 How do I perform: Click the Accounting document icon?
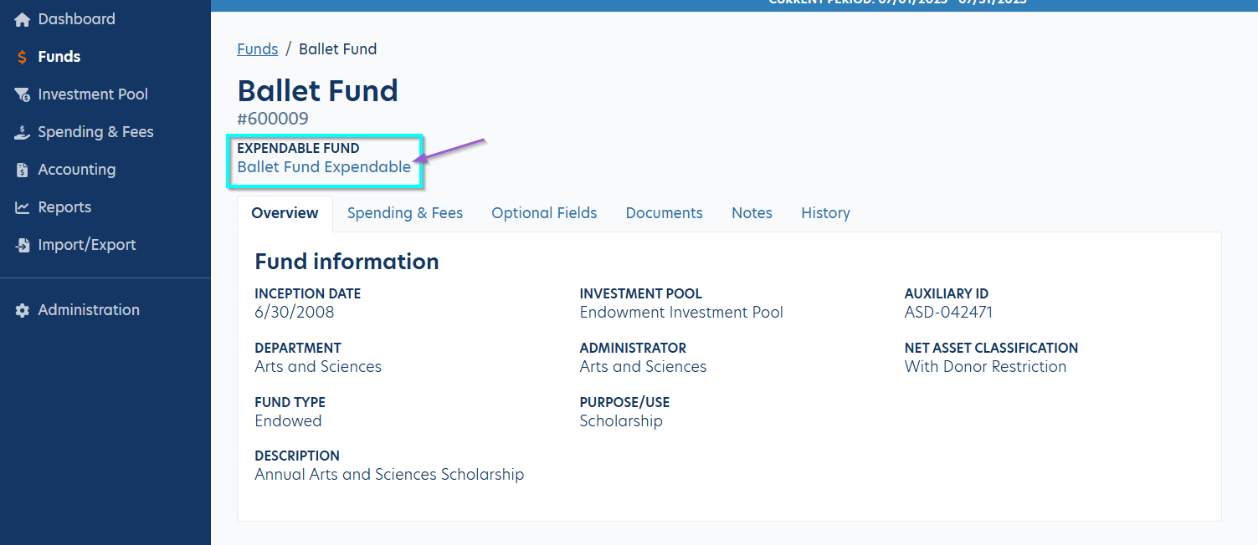(x=23, y=170)
